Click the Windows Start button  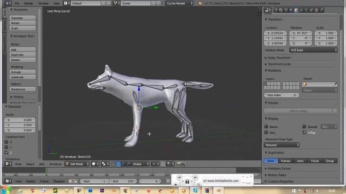[6, 190]
